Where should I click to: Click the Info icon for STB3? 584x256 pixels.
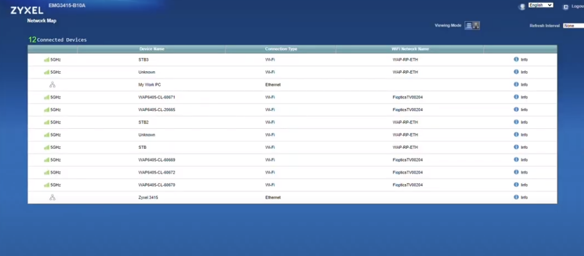[516, 59]
